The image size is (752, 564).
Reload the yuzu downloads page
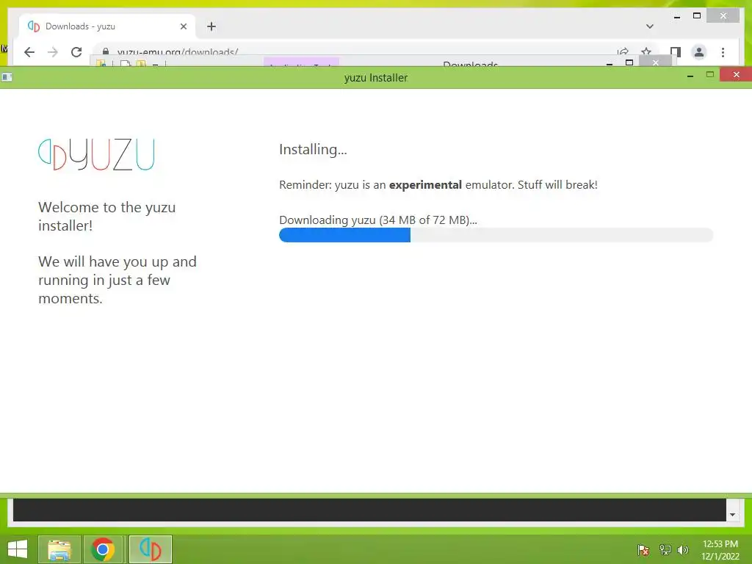click(76, 52)
